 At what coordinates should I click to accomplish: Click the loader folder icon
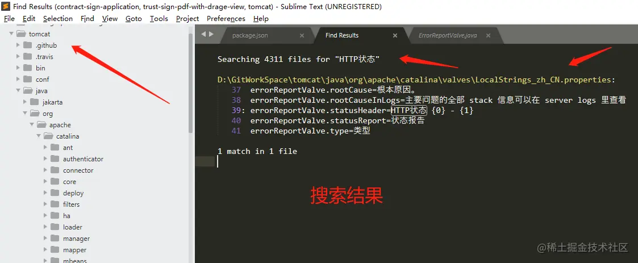click(x=55, y=227)
